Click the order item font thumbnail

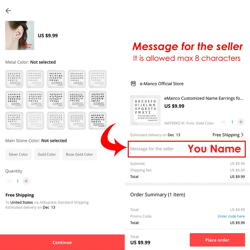tap(145, 110)
